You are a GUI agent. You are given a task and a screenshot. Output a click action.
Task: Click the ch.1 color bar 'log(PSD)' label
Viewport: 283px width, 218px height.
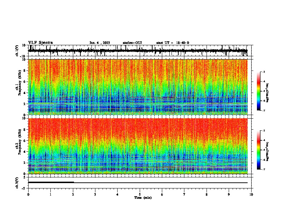(268, 93)
